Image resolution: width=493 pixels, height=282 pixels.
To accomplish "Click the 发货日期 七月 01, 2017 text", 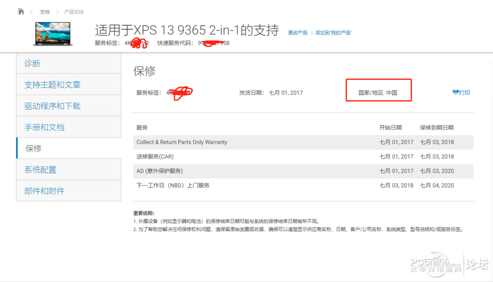I will tap(271, 92).
